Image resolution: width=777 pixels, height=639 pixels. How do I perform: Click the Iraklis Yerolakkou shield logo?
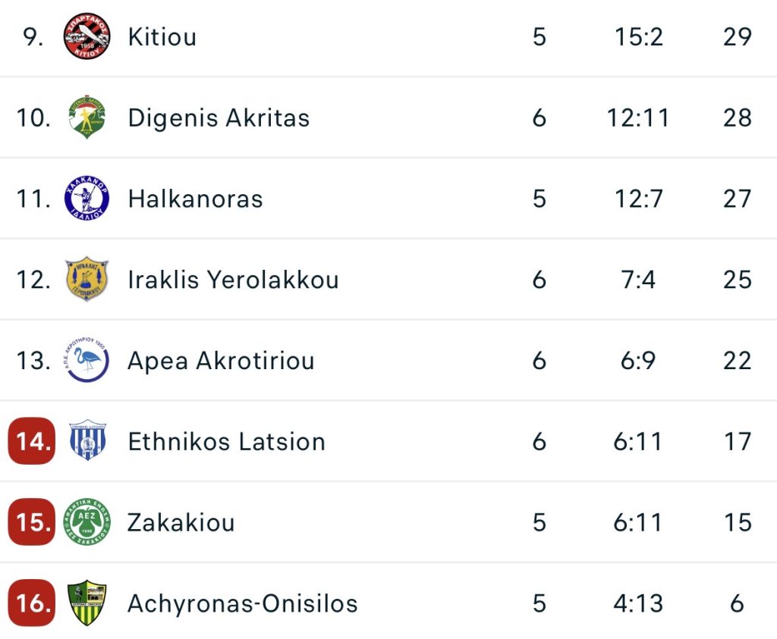pyautogui.click(x=87, y=280)
